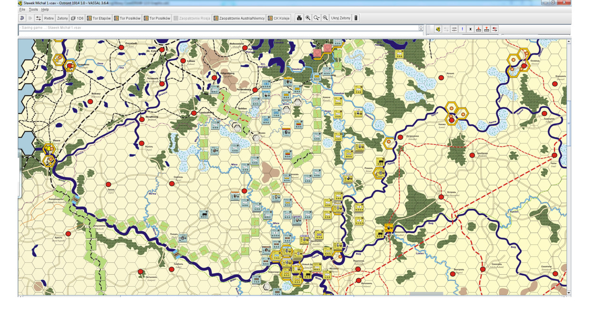609x330 pixels.
Task: Click the icon right of Ukryj Żetony
Action: (356, 18)
